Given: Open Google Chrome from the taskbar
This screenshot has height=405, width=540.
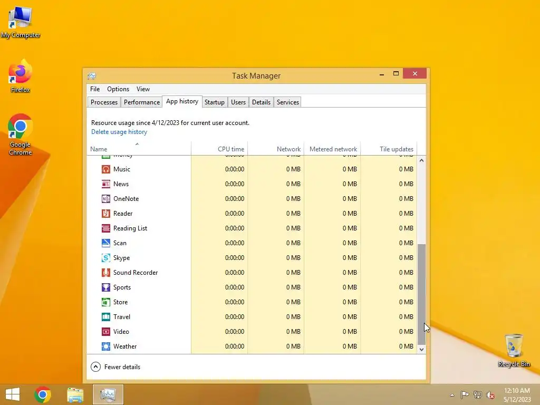Looking at the screenshot, I should (x=43, y=394).
